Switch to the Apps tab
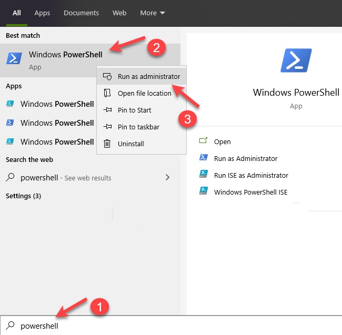Screen dimensions: 342x335 pyautogui.click(x=42, y=13)
